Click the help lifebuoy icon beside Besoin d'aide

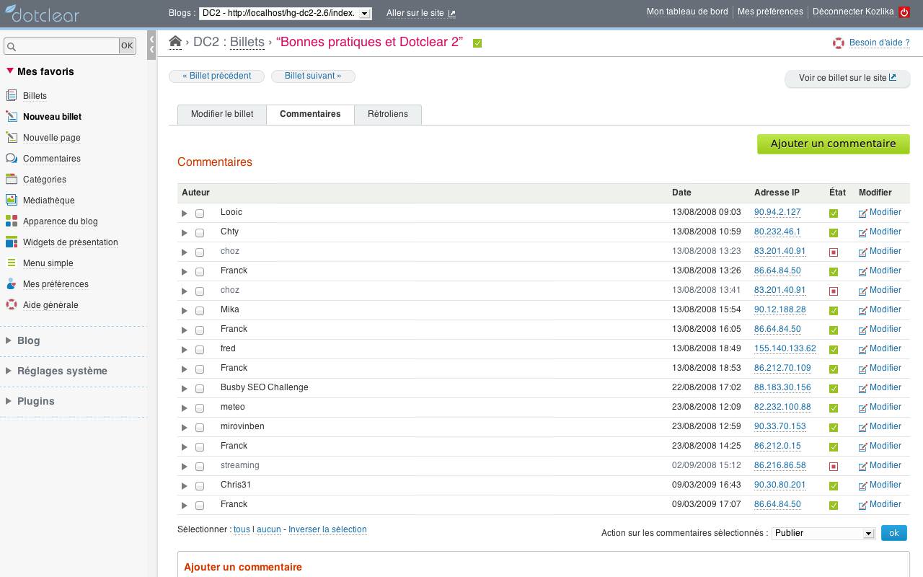click(x=839, y=43)
